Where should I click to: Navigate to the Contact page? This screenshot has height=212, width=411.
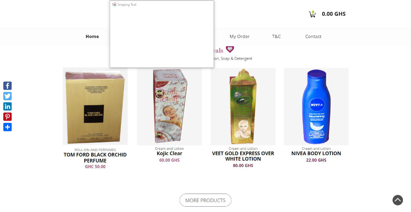(313, 36)
